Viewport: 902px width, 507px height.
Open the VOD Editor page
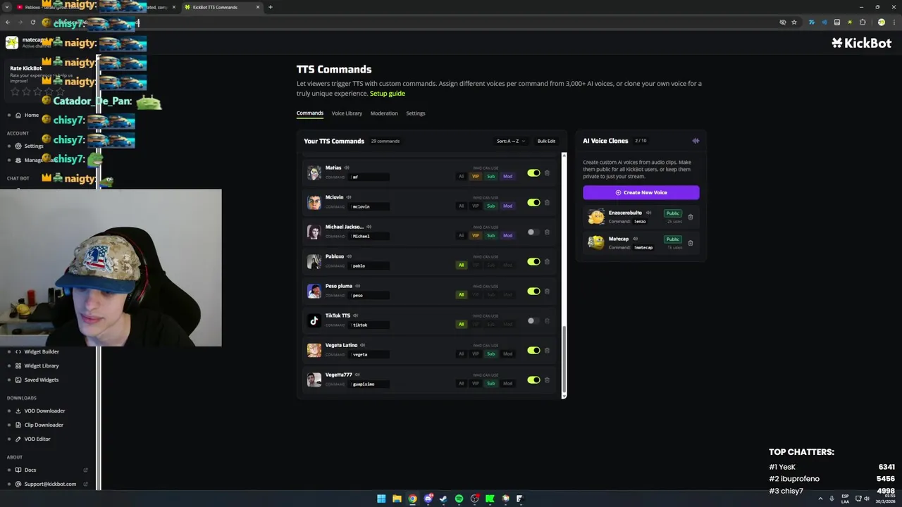point(37,439)
